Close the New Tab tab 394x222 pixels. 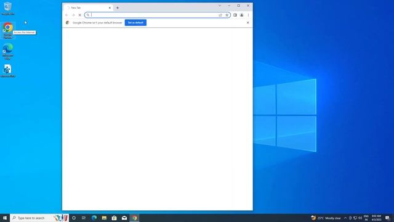tap(110, 8)
